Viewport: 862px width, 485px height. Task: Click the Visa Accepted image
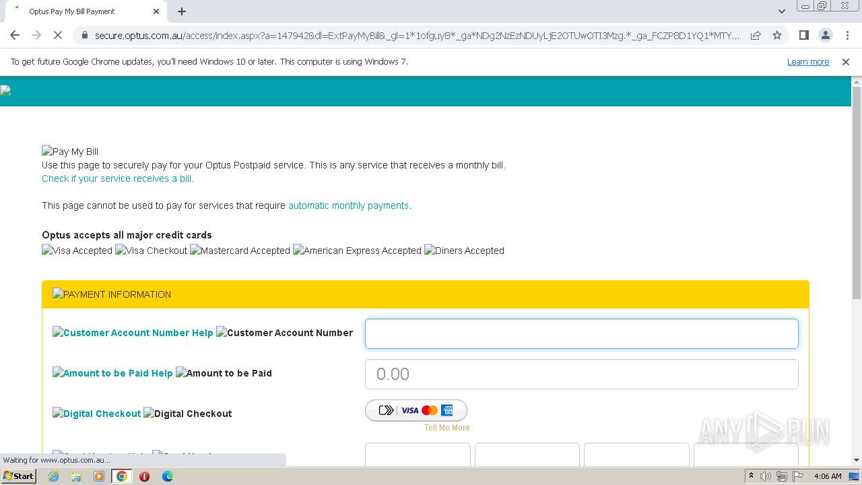[x=77, y=251]
